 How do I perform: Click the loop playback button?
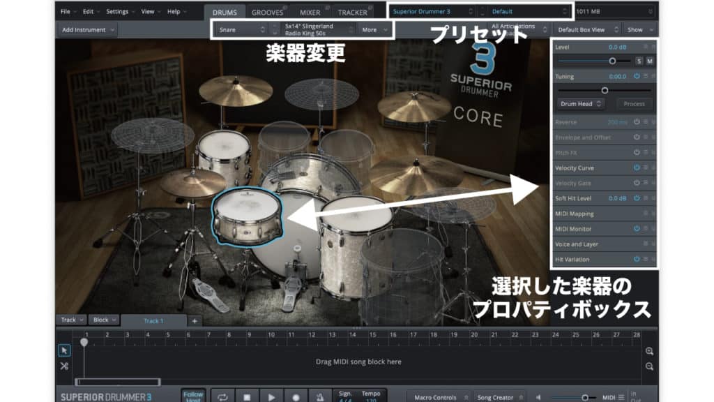(222, 397)
